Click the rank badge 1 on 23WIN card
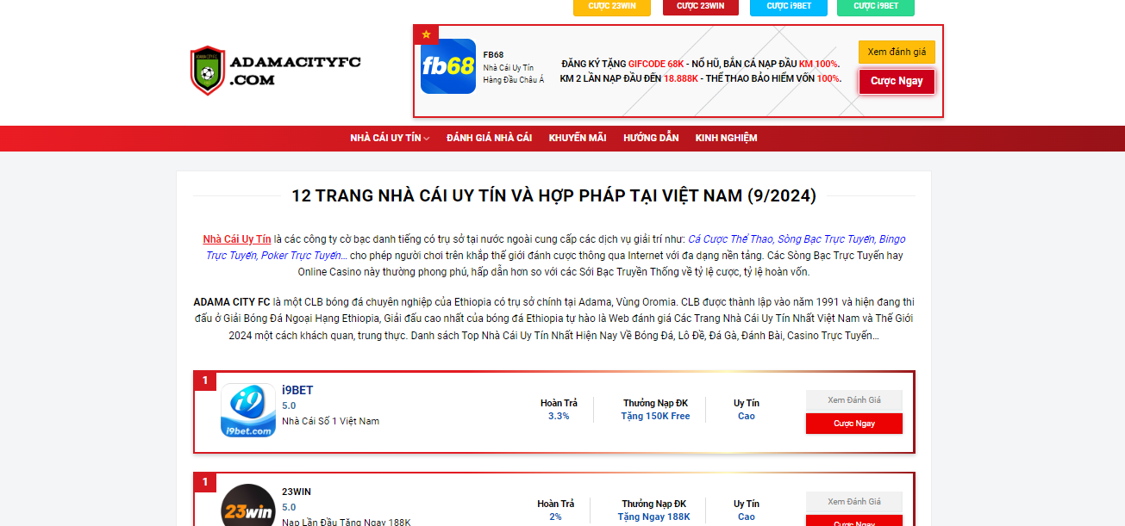The image size is (1125, 526). pyautogui.click(x=205, y=482)
